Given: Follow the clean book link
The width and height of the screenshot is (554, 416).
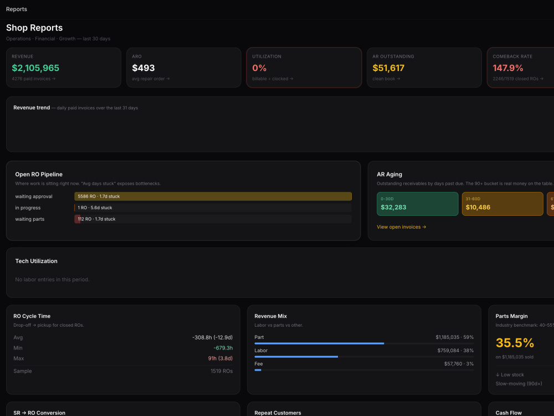Looking at the screenshot, I should (386, 79).
